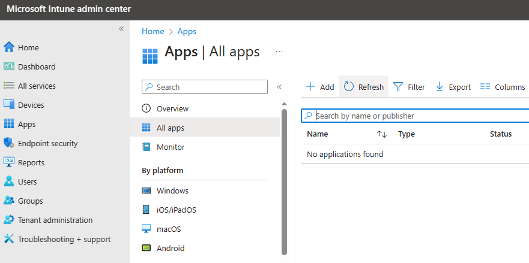Image resolution: width=529 pixels, height=263 pixels.
Task: Open Dashboard via its chart icon
Action: pyautogui.click(x=8, y=66)
